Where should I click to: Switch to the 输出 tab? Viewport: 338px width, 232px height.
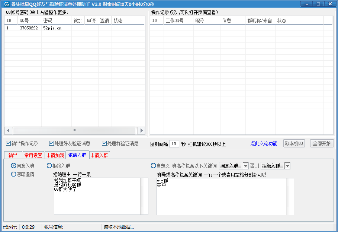click(x=13, y=155)
